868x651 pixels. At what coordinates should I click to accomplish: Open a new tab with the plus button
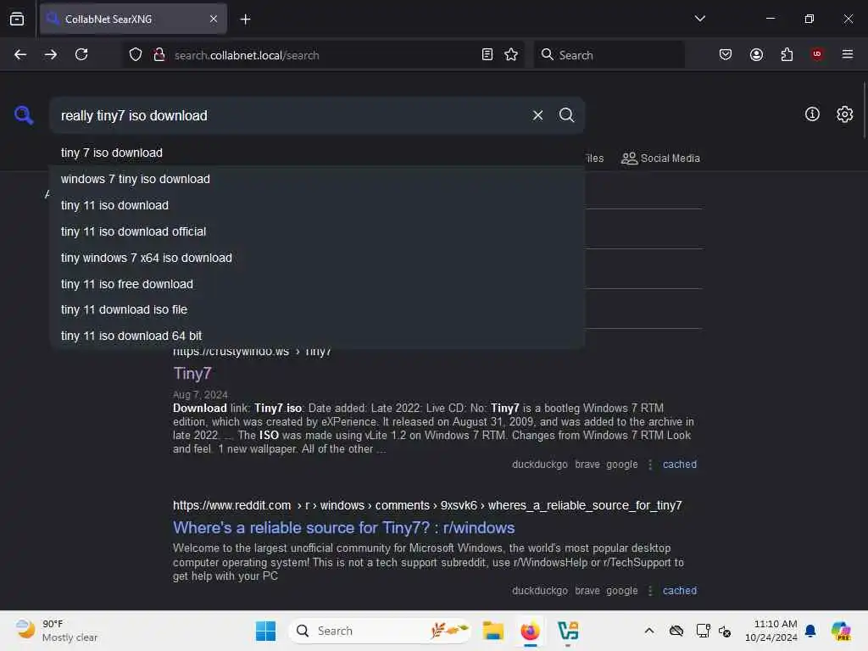click(245, 19)
